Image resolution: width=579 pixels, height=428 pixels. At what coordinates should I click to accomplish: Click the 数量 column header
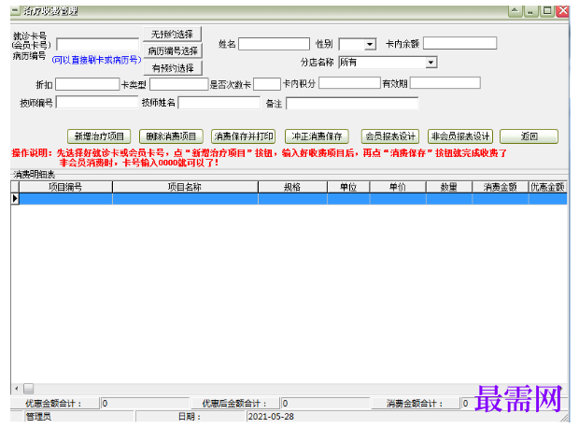pyautogui.click(x=449, y=187)
